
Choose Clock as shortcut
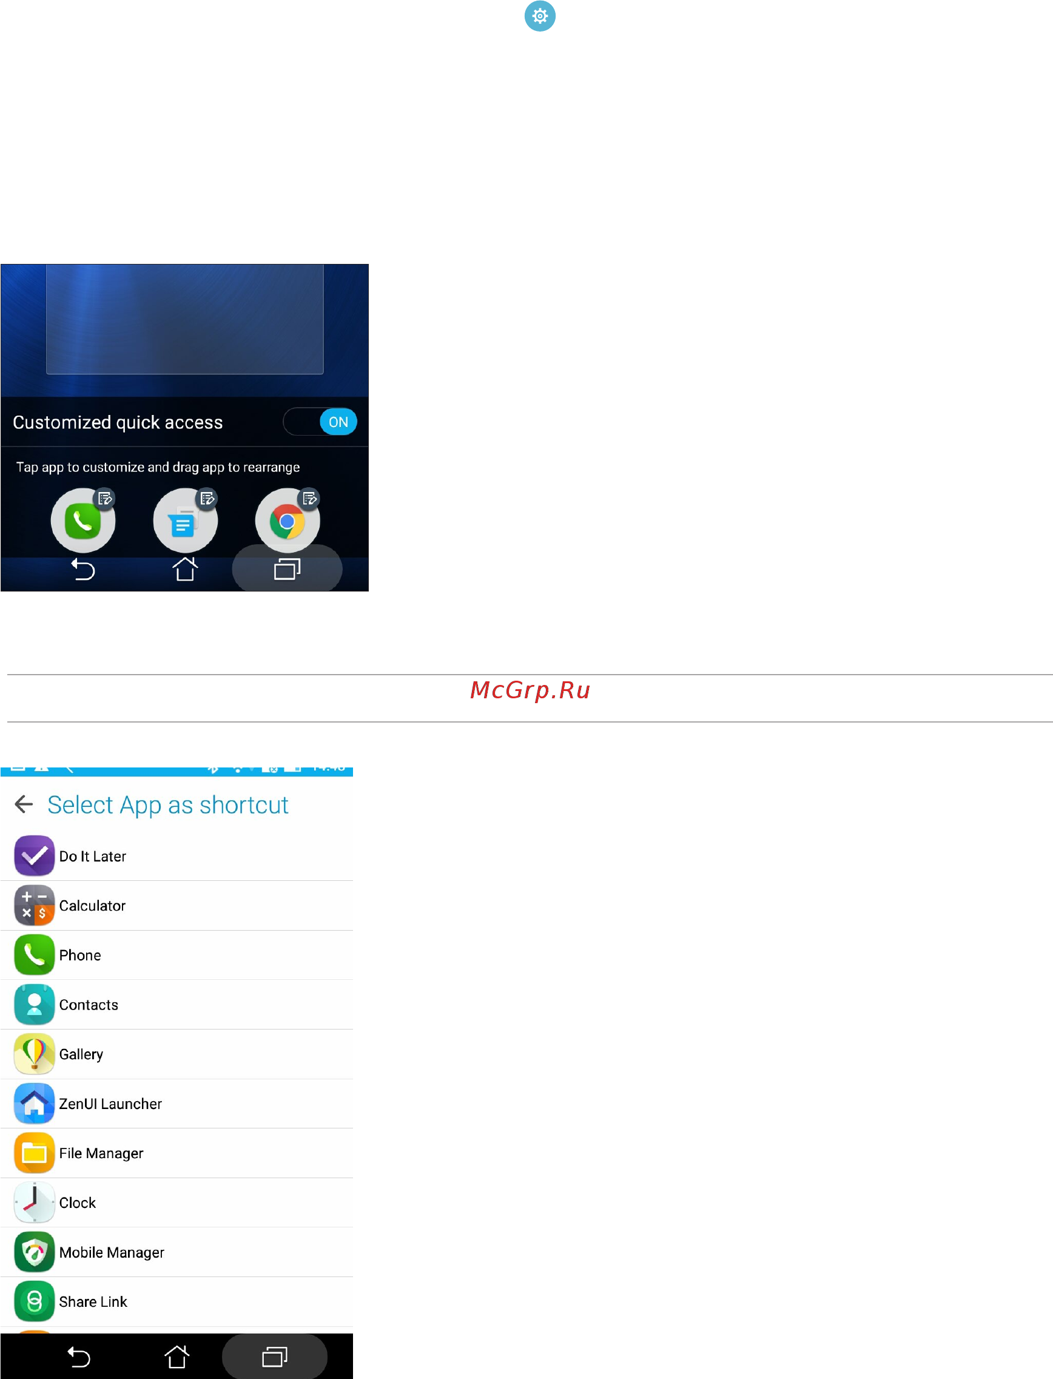click(177, 1203)
